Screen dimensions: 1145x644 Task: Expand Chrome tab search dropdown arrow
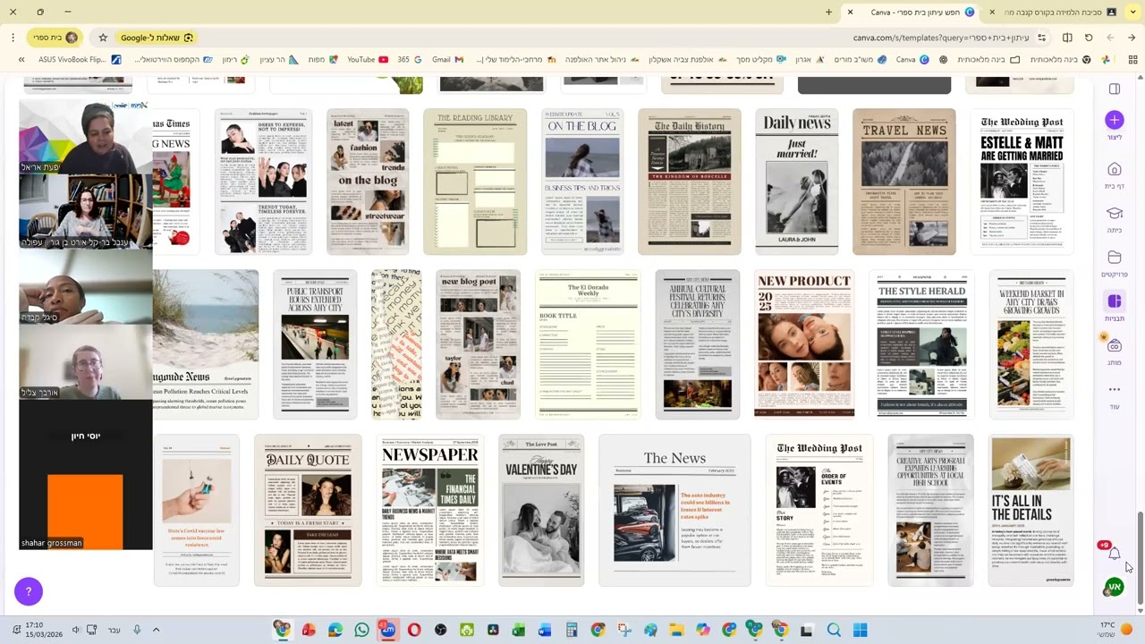point(1132,13)
